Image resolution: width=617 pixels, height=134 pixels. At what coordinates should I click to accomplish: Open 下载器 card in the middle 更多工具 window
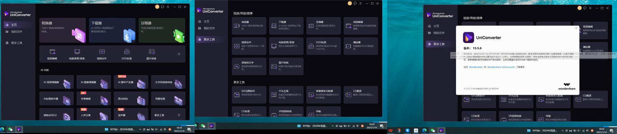coord(286,26)
